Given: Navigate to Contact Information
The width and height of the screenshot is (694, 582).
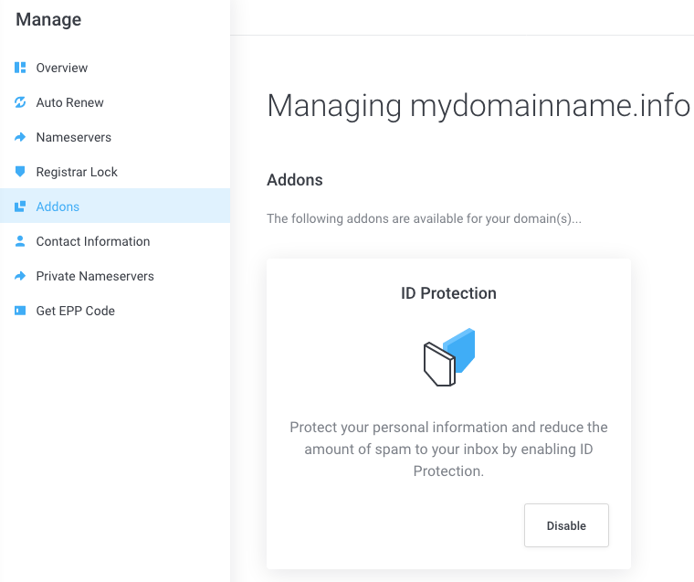Looking at the screenshot, I should pyautogui.click(x=93, y=241).
